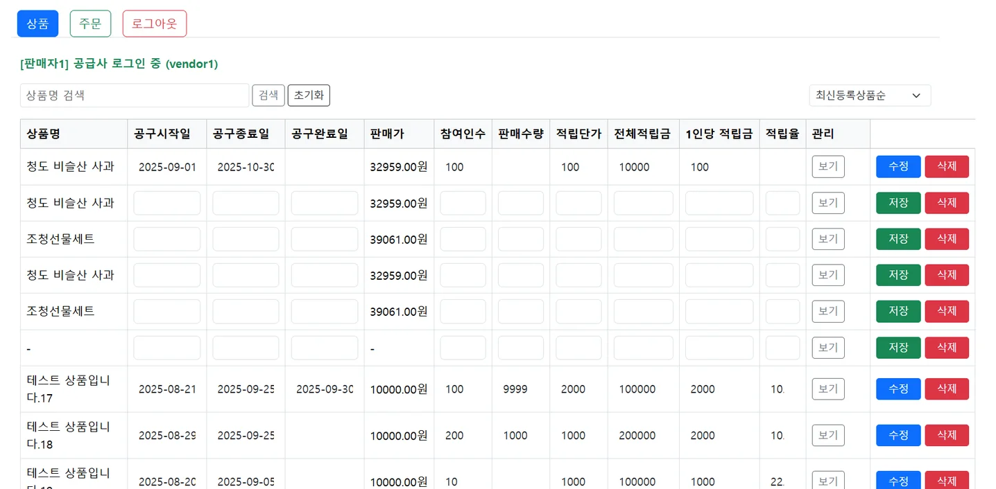Open the 최신등록상품순 sort order dropdown
Screen dimensions: 996x489
[869, 95]
